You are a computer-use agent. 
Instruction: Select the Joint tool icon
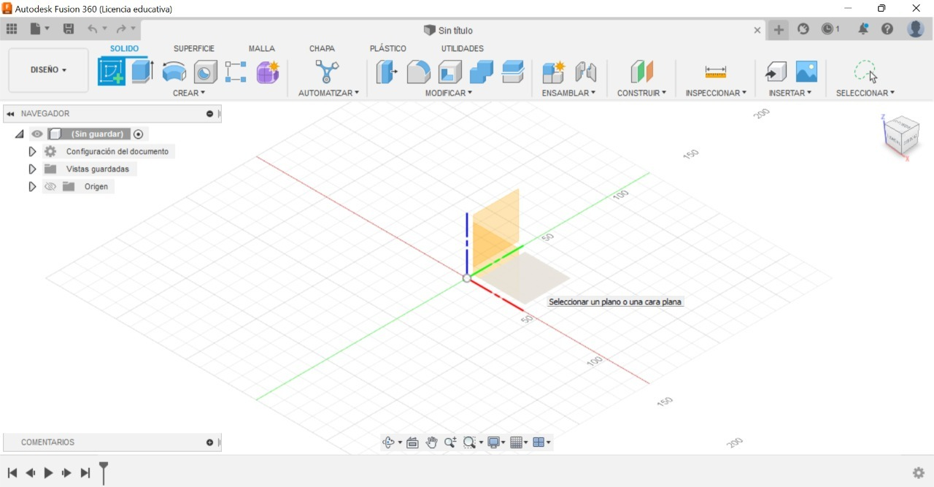[x=585, y=72]
